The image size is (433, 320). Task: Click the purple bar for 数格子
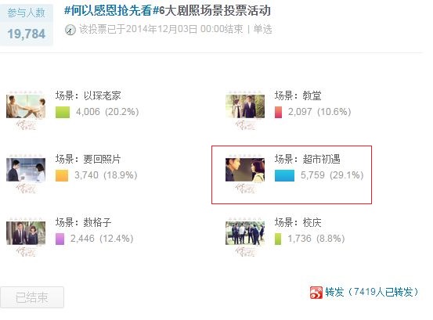pyautogui.click(x=60, y=239)
